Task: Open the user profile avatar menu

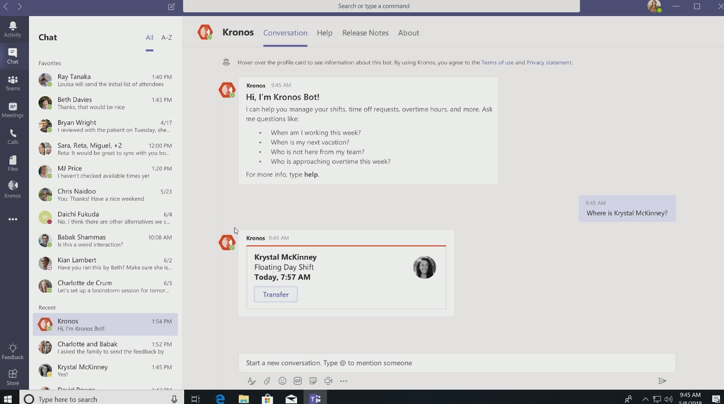Action: tap(654, 6)
